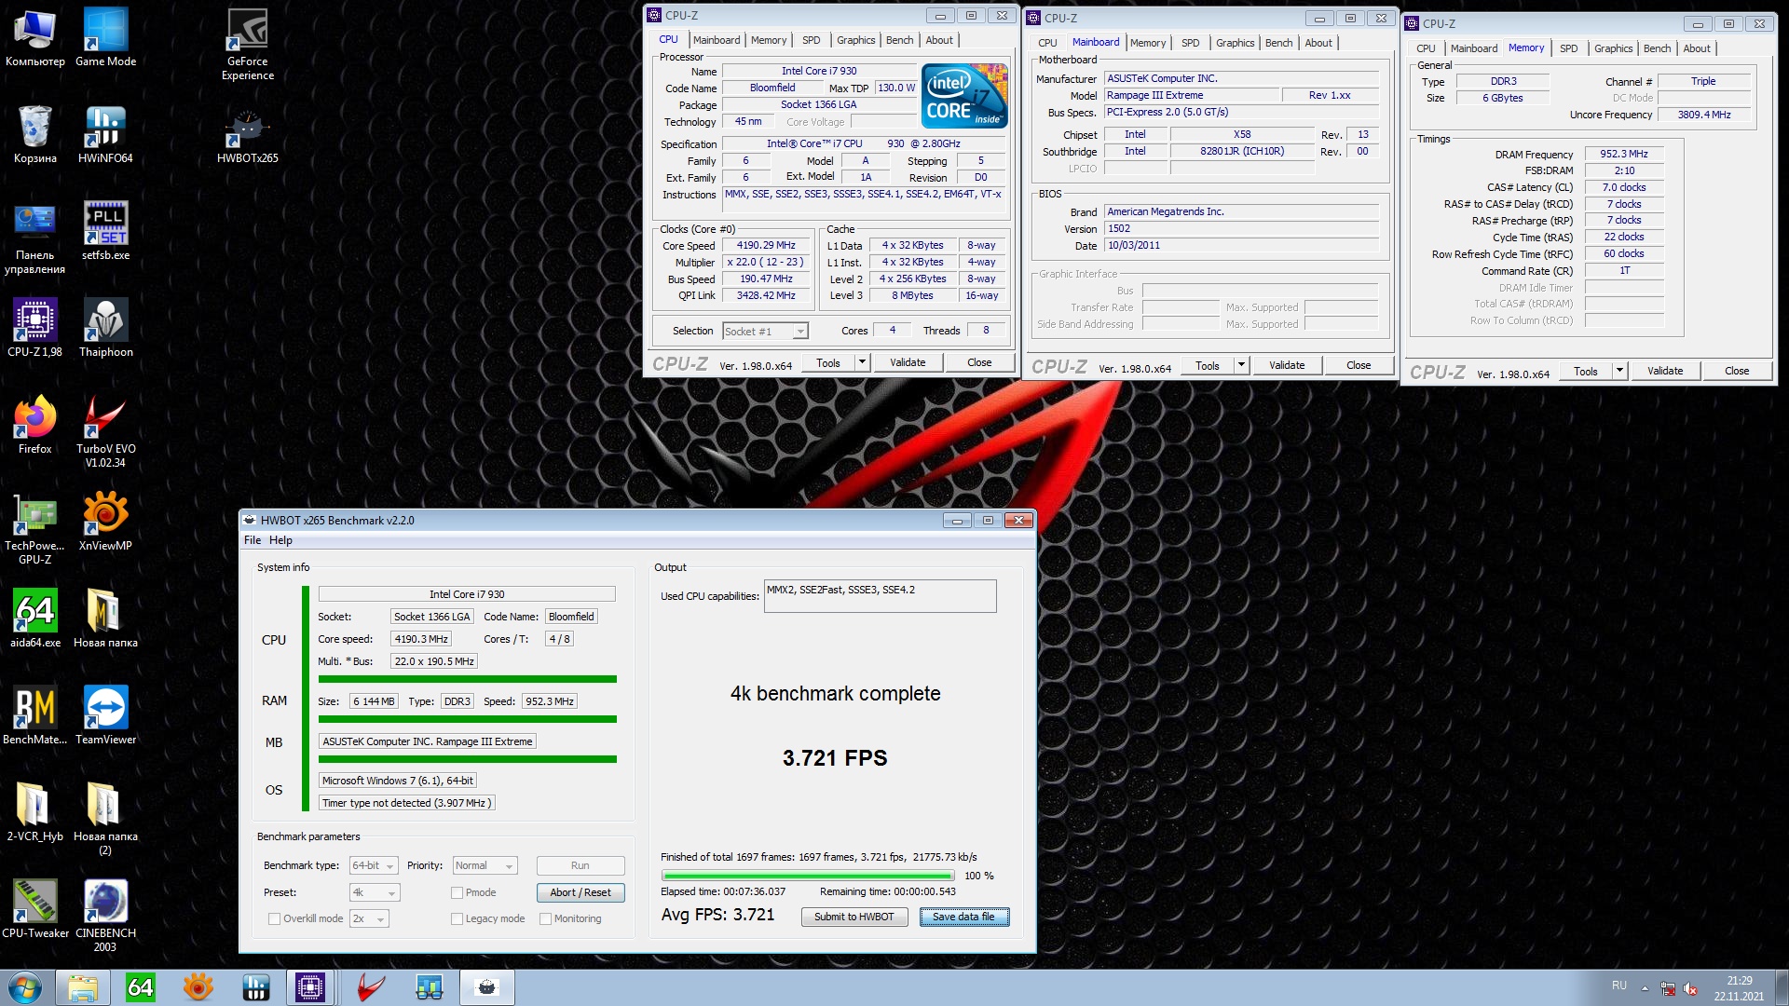Expand Tools arrow in Mainboard CPU-Z window
The width and height of the screenshot is (1789, 1006).
(x=1241, y=365)
